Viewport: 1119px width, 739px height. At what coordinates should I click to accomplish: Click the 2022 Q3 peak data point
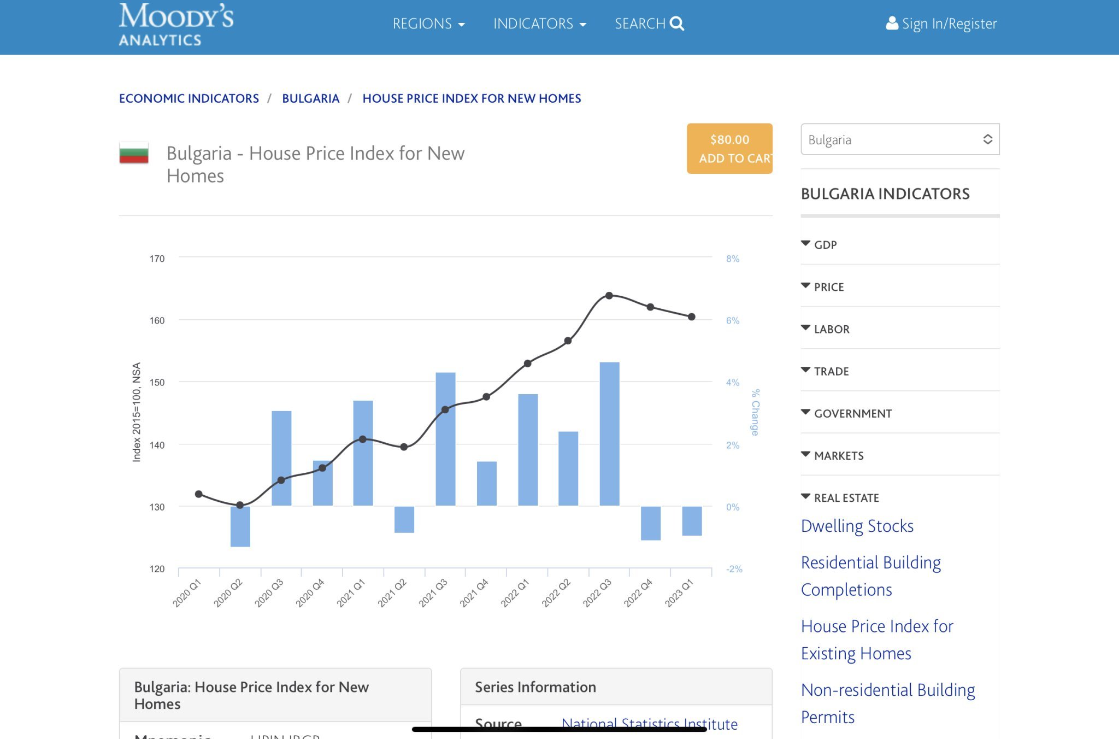(x=609, y=296)
